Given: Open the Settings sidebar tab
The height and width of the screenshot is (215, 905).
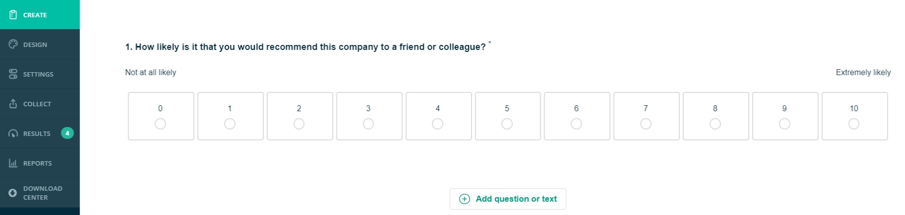Looking at the screenshot, I should coord(38,74).
